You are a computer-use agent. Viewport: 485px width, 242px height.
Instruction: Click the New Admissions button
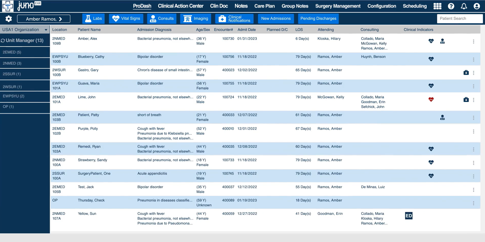[276, 18]
